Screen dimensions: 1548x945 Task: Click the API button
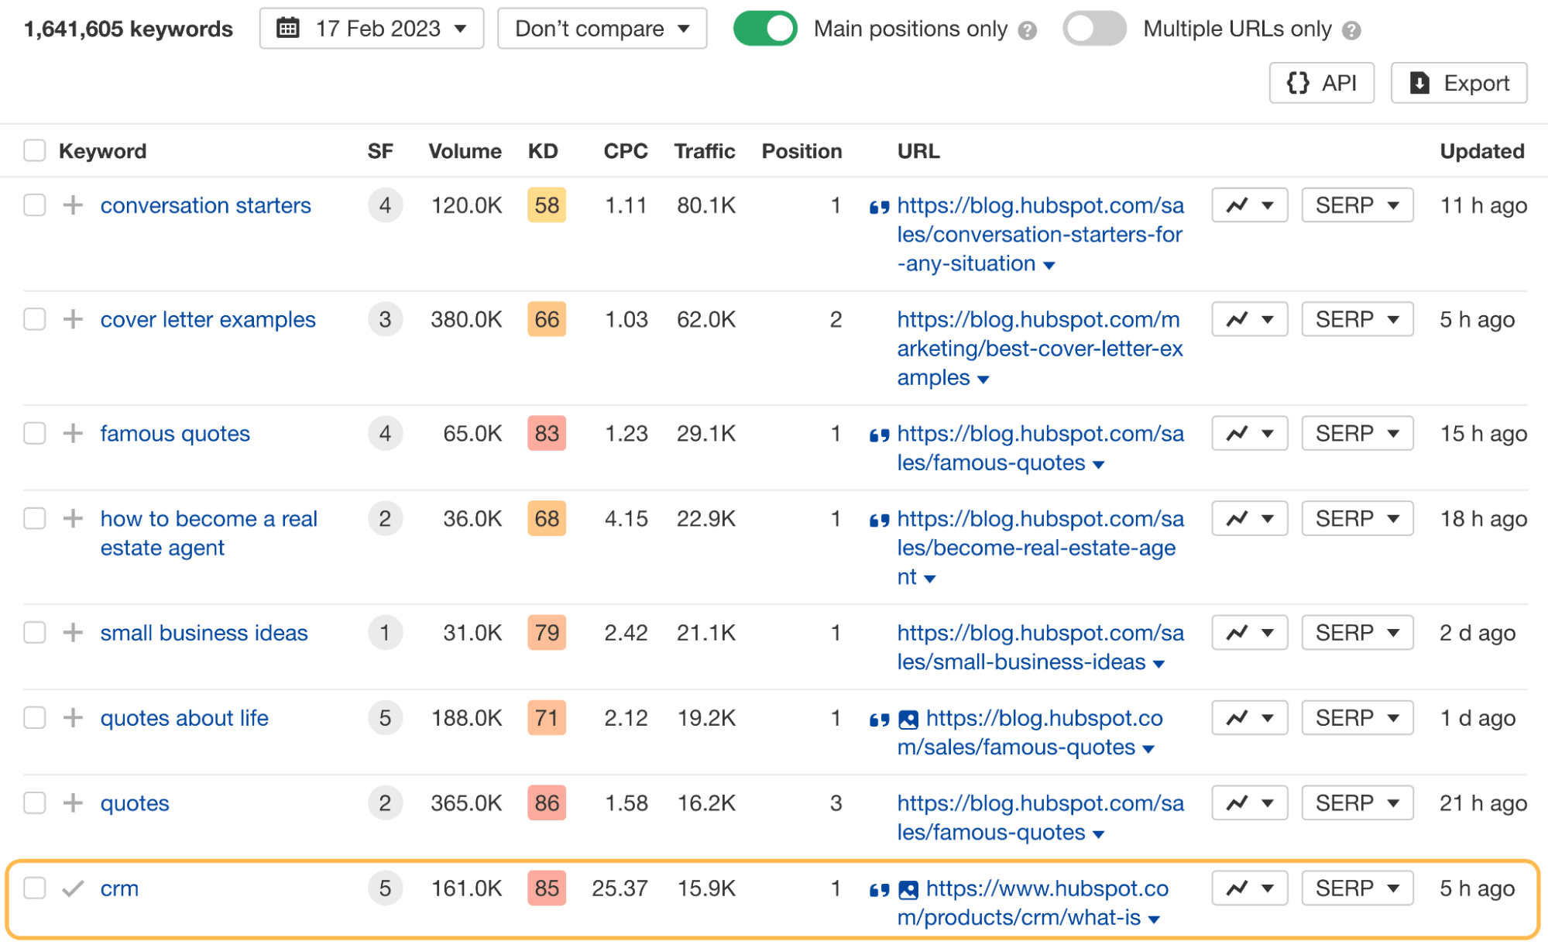click(1327, 82)
